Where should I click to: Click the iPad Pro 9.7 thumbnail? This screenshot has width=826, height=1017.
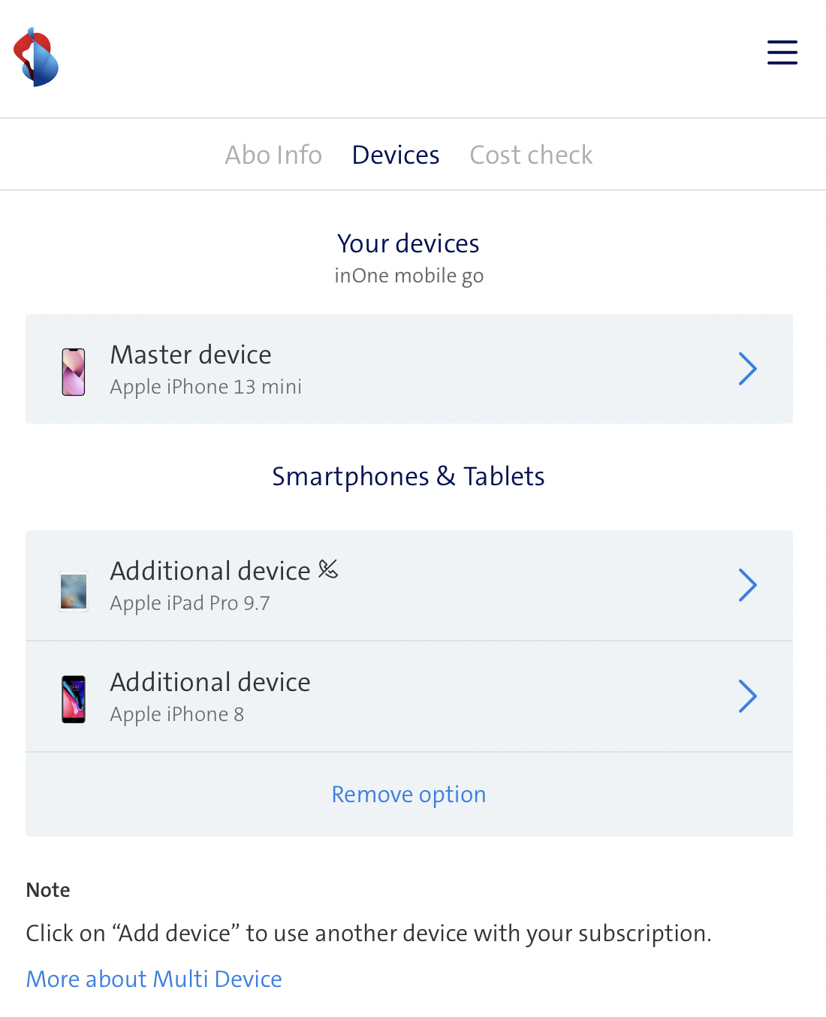74,591
